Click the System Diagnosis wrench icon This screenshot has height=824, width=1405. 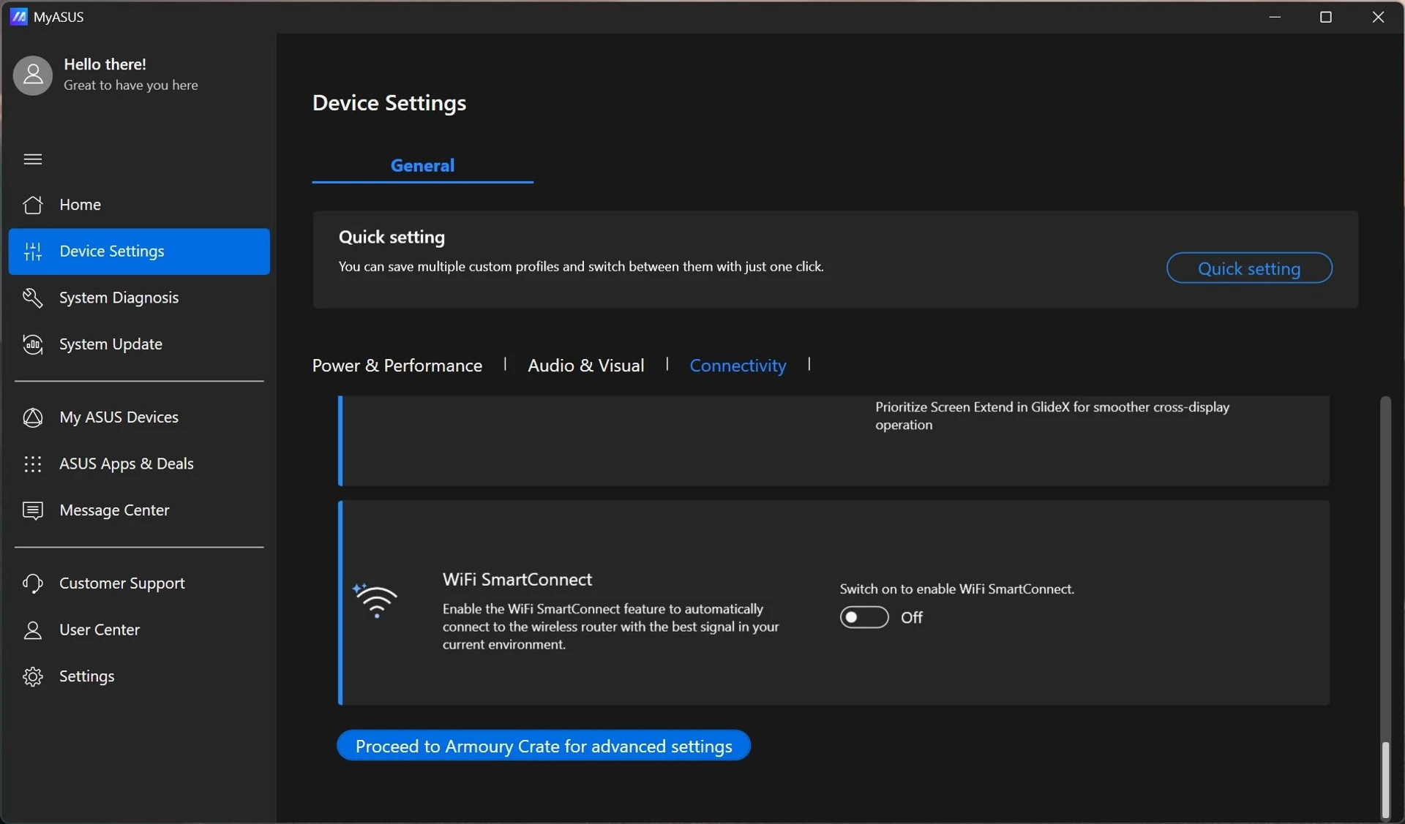(x=33, y=298)
